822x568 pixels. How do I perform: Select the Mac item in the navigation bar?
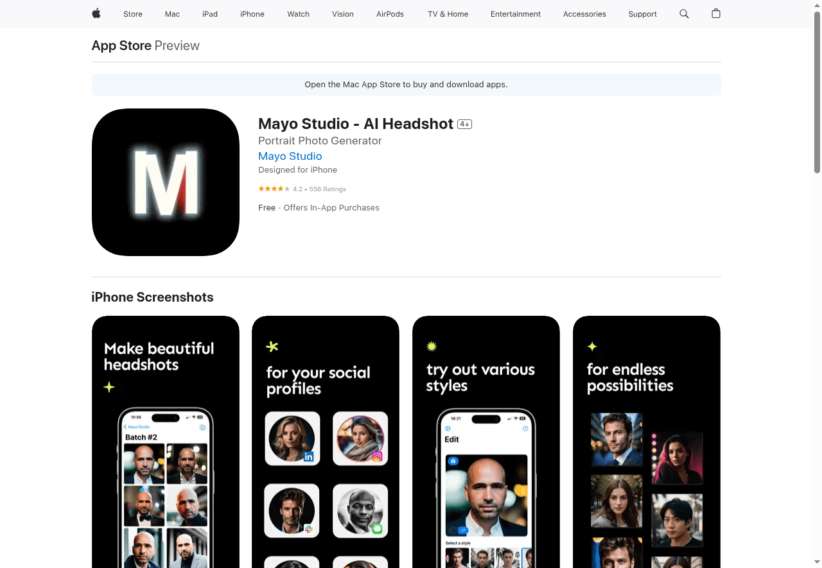coord(172,13)
